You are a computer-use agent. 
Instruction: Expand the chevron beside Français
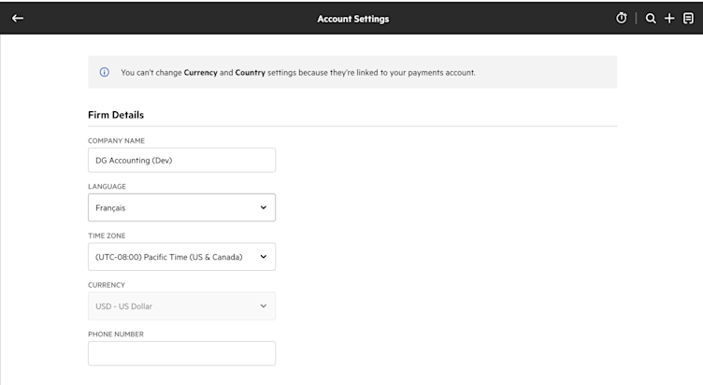click(264, 207)
